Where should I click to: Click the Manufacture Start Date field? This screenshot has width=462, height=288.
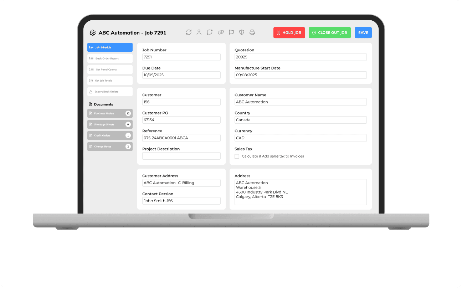(301, 75)
